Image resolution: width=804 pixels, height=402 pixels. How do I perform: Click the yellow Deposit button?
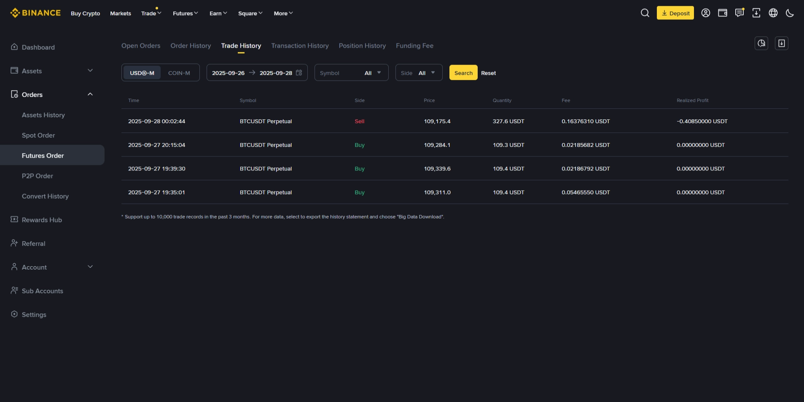click(x=675, y=13)
